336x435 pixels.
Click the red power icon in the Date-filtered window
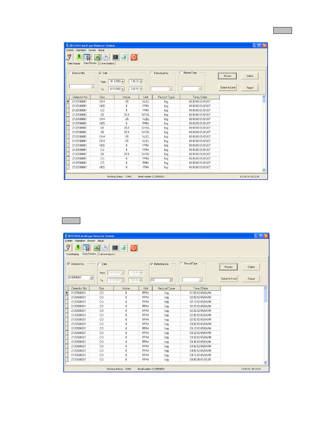click(x=134, y=57)
